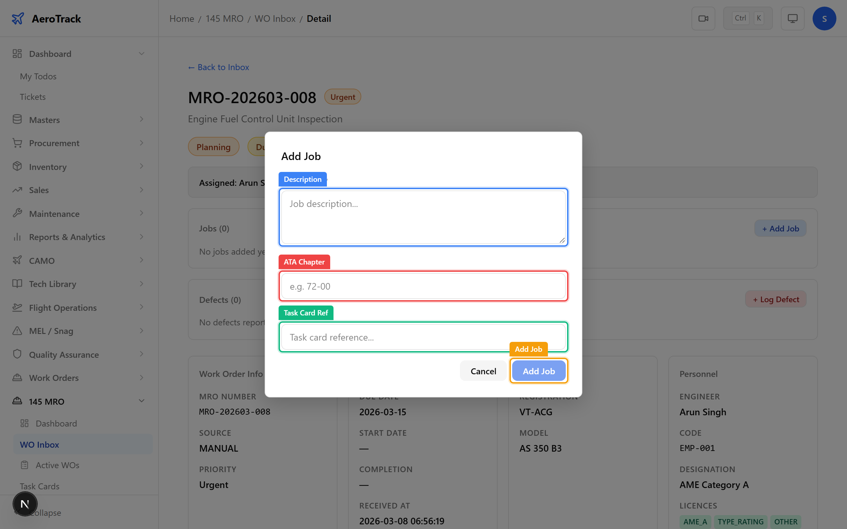This screenshot has width=847, height=529.
Task: Click the Procurement cart icon
Action: [17, 143]
